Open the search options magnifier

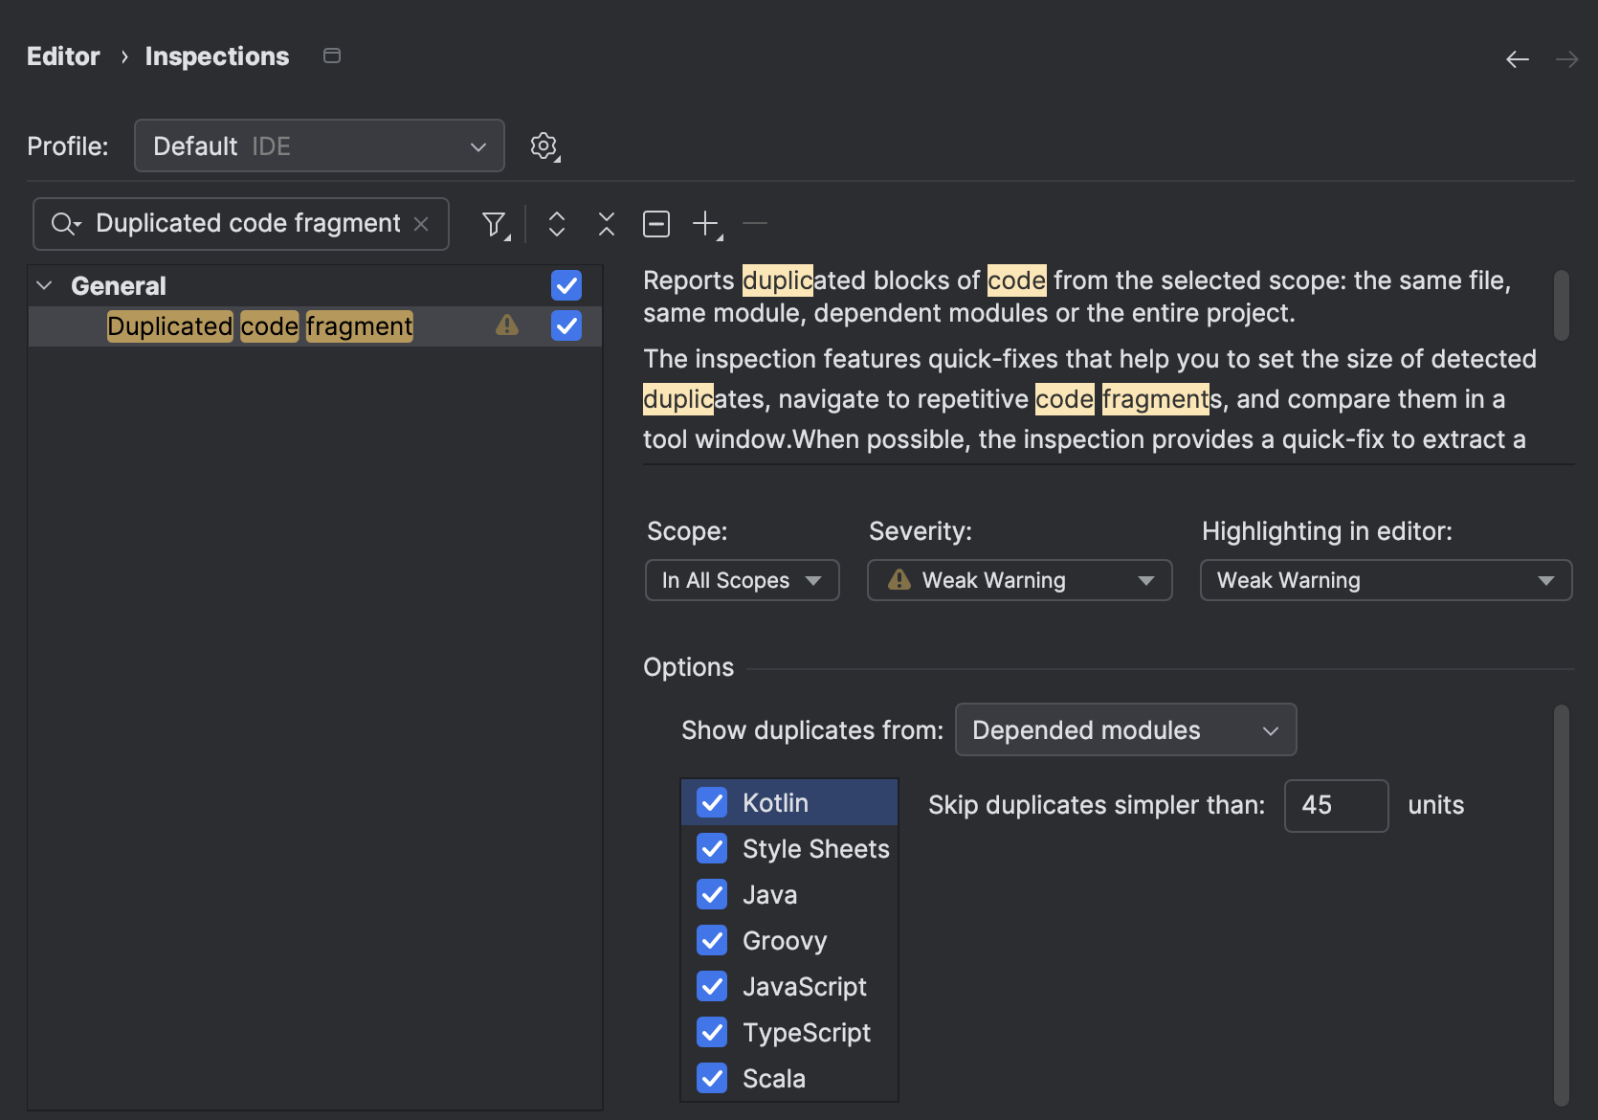pos(64,223)
